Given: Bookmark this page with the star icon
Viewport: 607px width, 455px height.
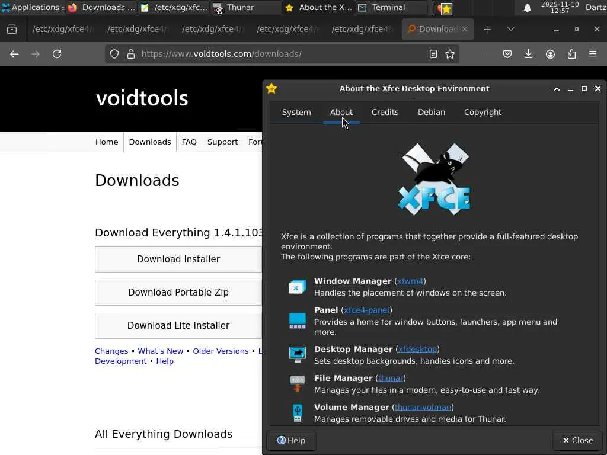Looking at the screenshot, I should pos(450,54).
